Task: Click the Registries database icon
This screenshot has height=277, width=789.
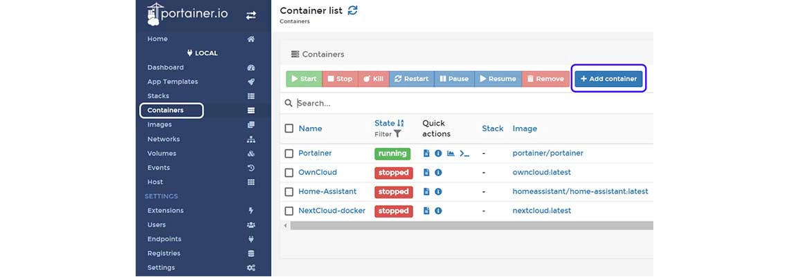Action: pos(251,254)
